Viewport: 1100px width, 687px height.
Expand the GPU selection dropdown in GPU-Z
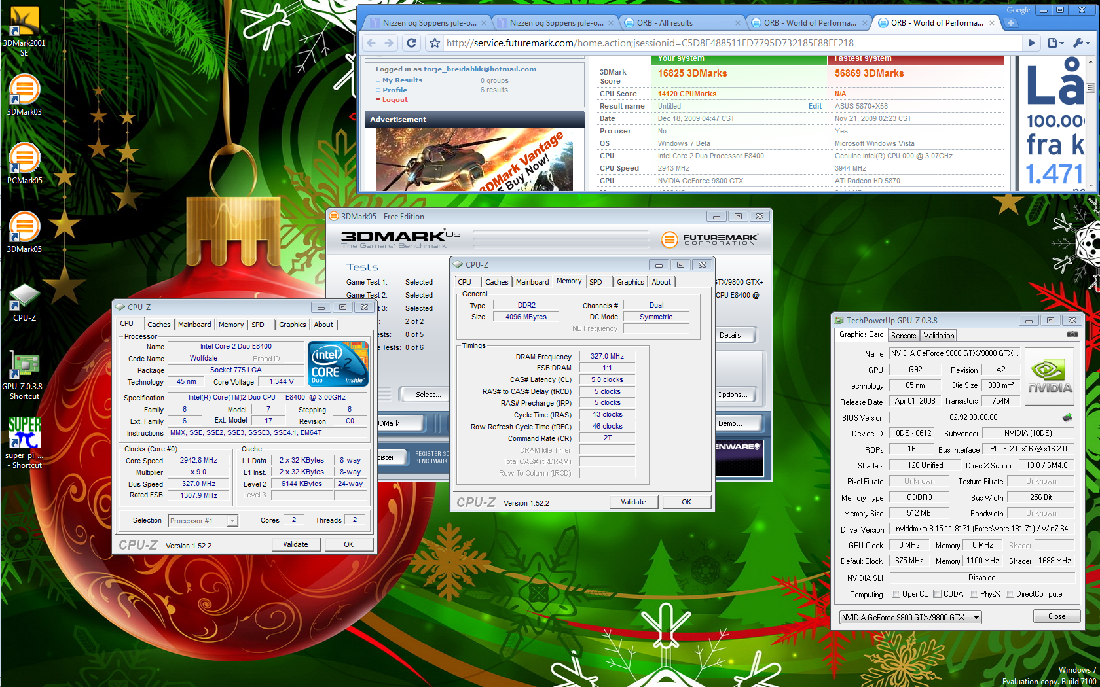click(910, 618)
